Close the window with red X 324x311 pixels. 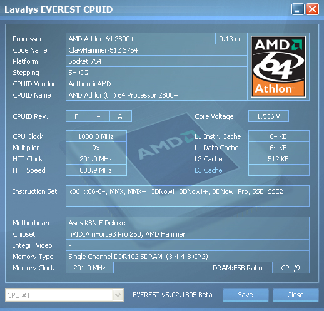(312, 9)
